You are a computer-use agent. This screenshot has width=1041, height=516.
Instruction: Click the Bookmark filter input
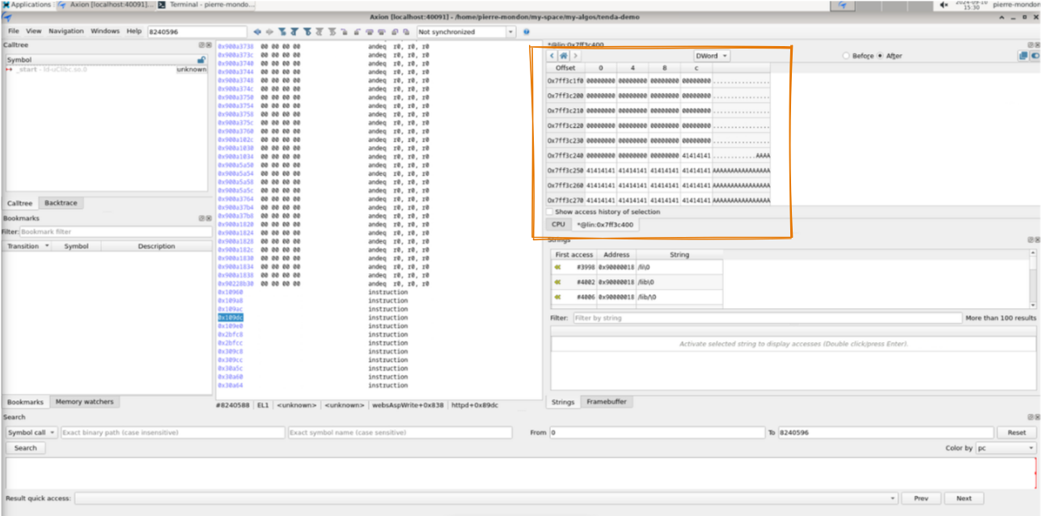click(x=115, y=232)
